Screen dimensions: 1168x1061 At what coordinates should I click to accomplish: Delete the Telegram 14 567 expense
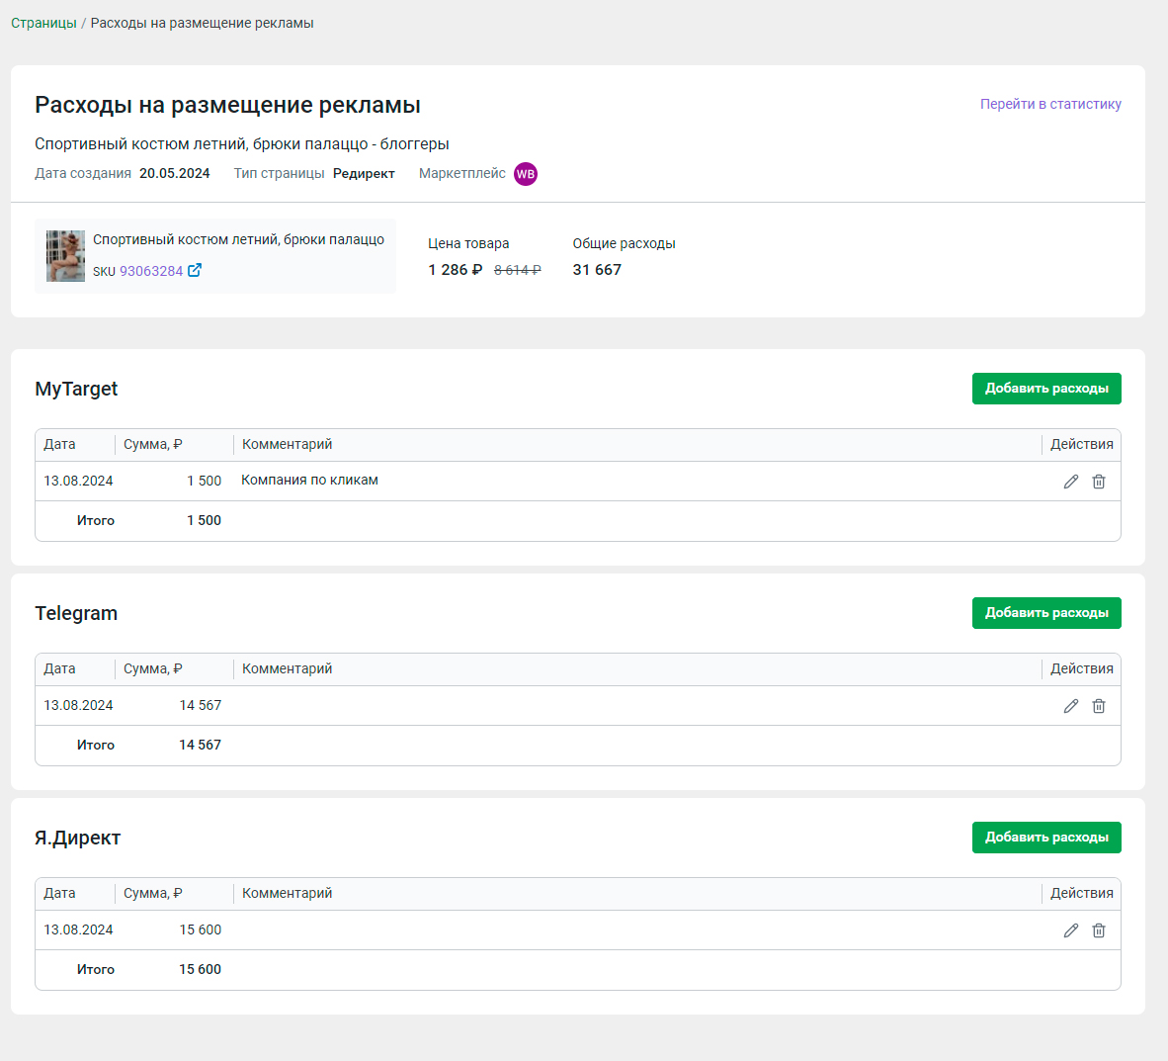(1099, 706)
